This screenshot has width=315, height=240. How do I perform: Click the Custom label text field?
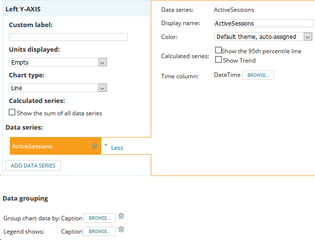[x=68, y=37]
